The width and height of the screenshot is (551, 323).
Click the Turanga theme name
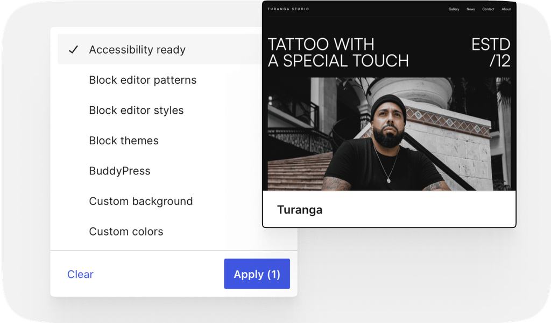coord(300,210)
